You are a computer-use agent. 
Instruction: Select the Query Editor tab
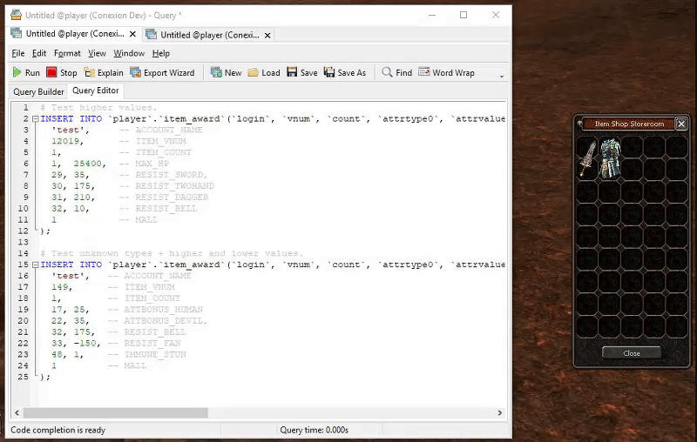(96, 90)
